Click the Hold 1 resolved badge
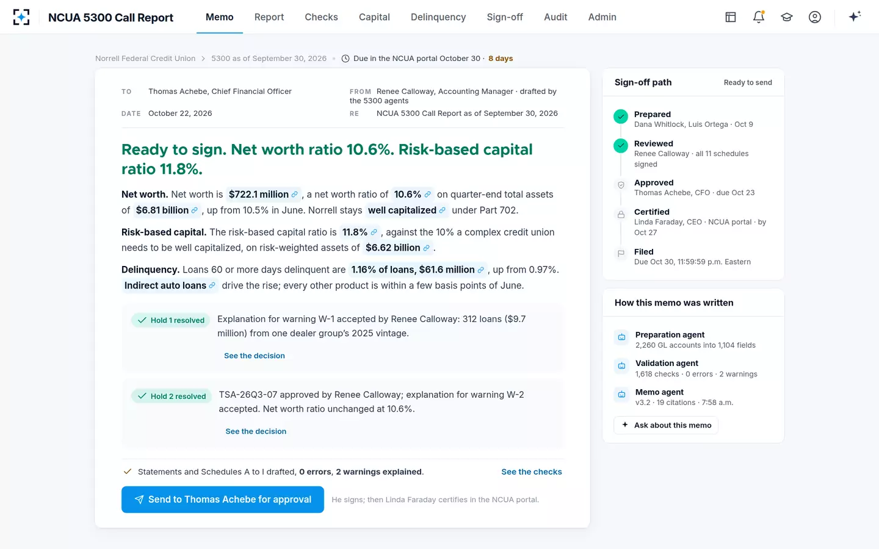The height and width of the screenshot is (549, 879). [171, 320]
